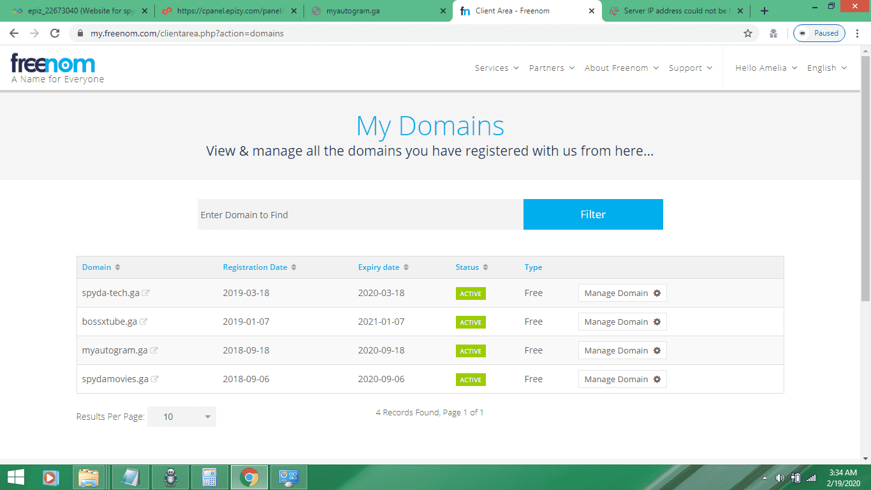Reload the page

pyautogui.click(x=55, y=33)
